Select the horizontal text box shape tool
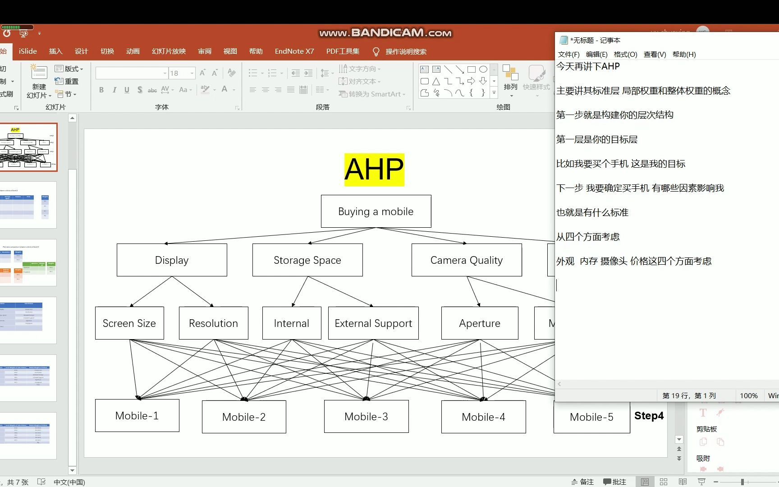779x487 pixels. 424,69
